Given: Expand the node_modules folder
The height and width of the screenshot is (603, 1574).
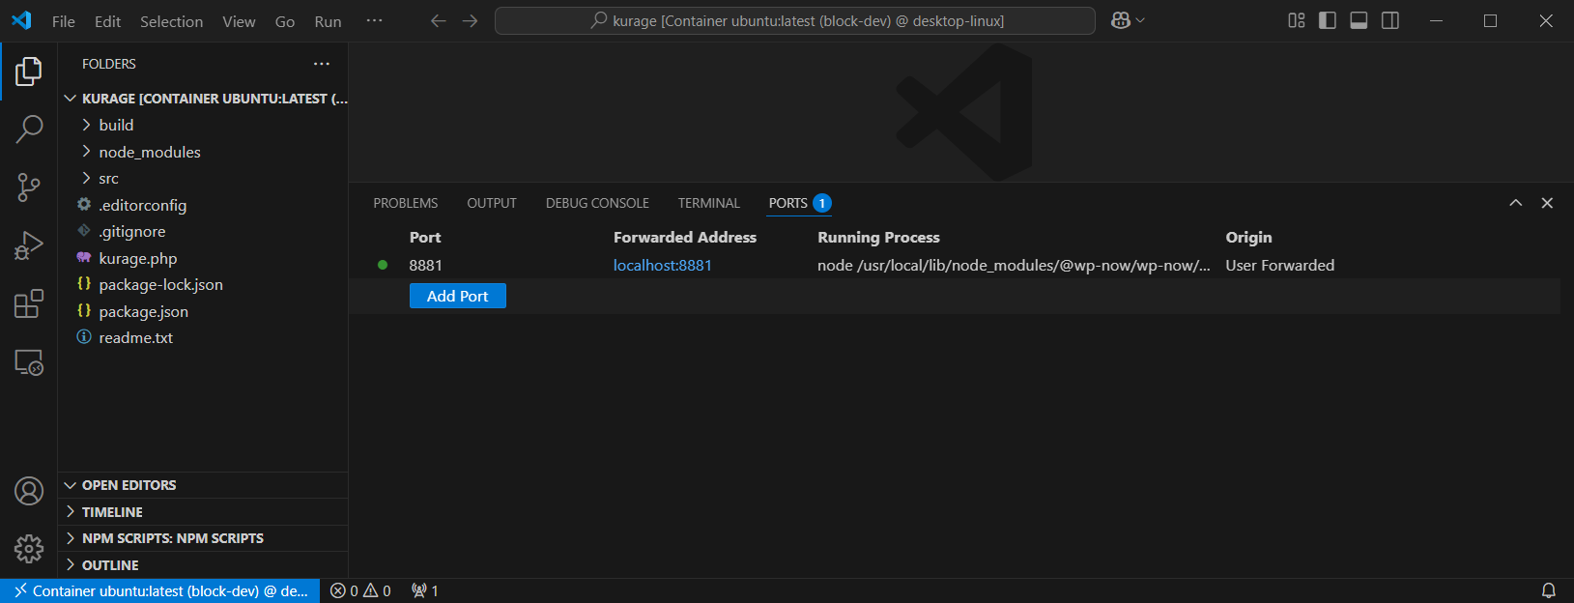Looking at the screenshot, I should click(x=203, y=152).
